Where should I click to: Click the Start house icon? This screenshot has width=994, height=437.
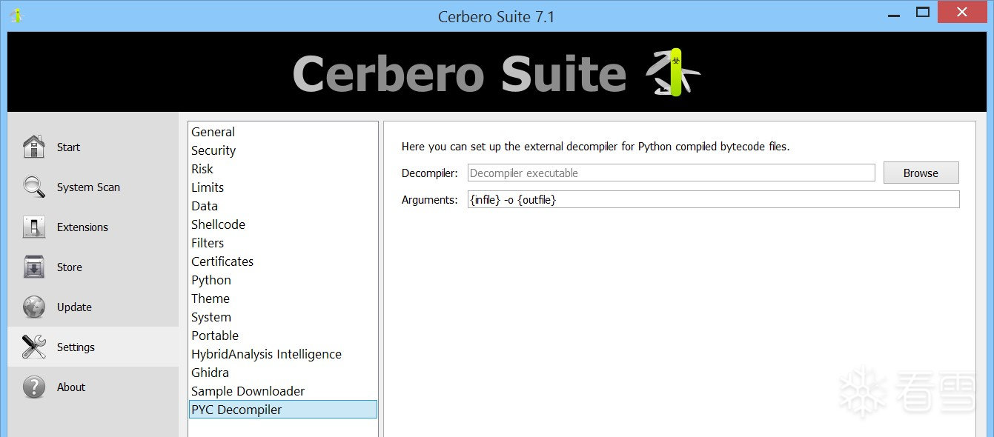click(34, 147)
